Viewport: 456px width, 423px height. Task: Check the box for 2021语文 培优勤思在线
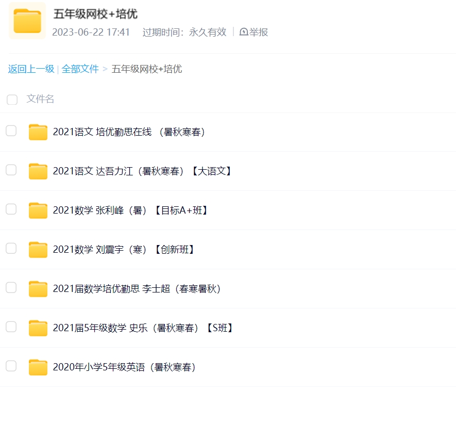[x=11, y=131]
